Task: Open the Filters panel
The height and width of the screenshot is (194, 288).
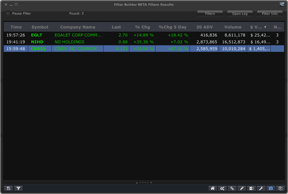Action: pyautogui.click(x=210, y=13)
